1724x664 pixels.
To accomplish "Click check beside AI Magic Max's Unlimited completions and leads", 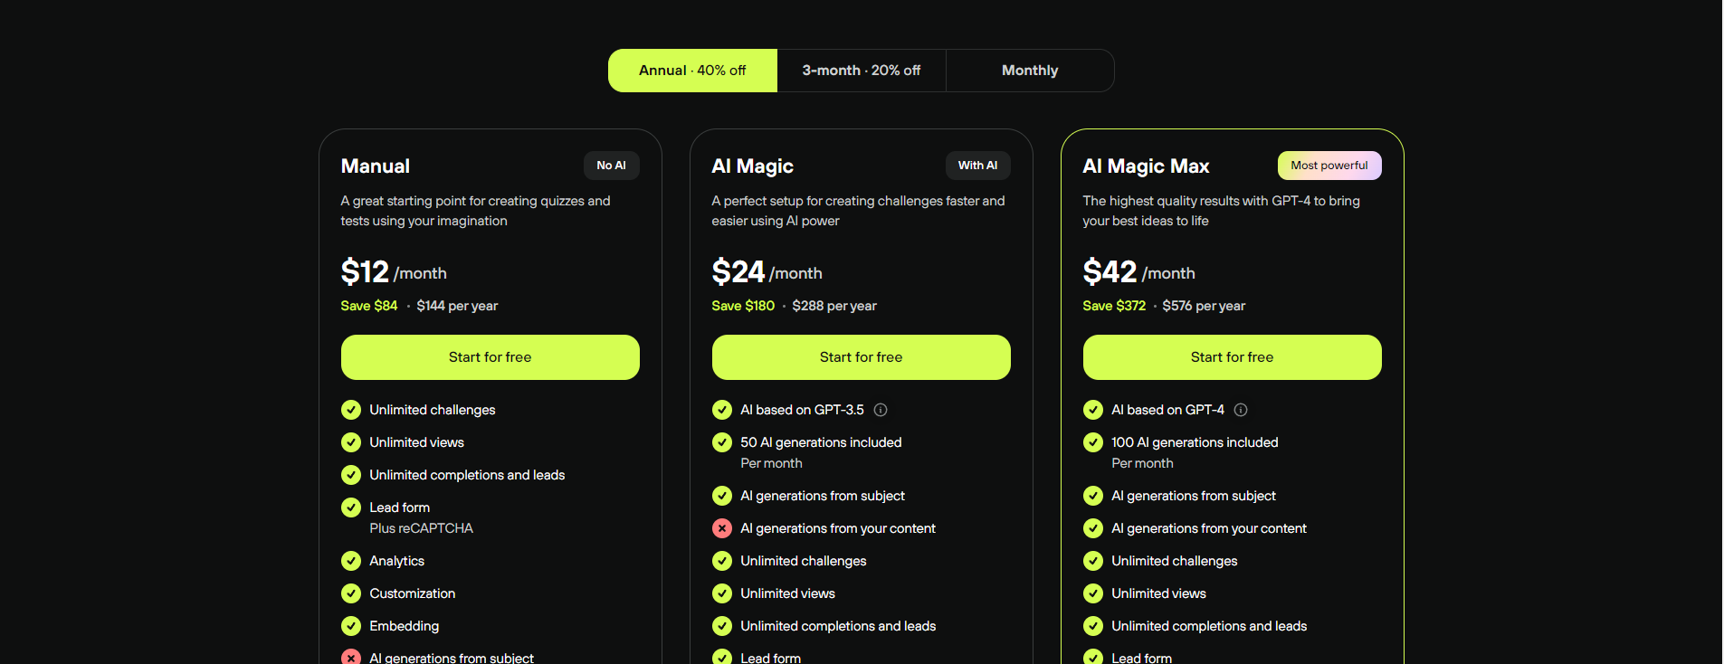I will click(x=1093, y=626).
